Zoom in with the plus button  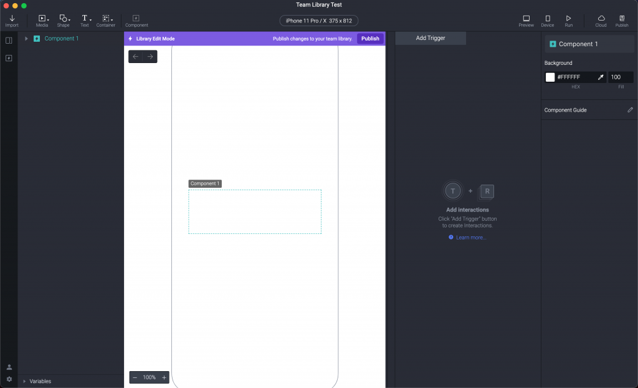(x=164, y=378)
